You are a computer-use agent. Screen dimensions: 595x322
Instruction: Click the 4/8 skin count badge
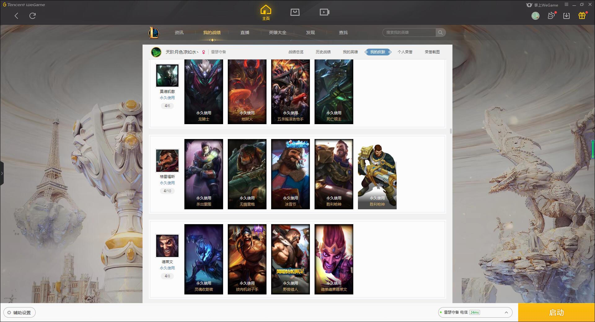point(167,276)
